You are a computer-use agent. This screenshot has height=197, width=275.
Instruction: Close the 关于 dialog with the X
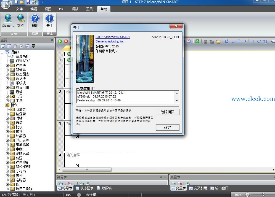coord(176,26)
